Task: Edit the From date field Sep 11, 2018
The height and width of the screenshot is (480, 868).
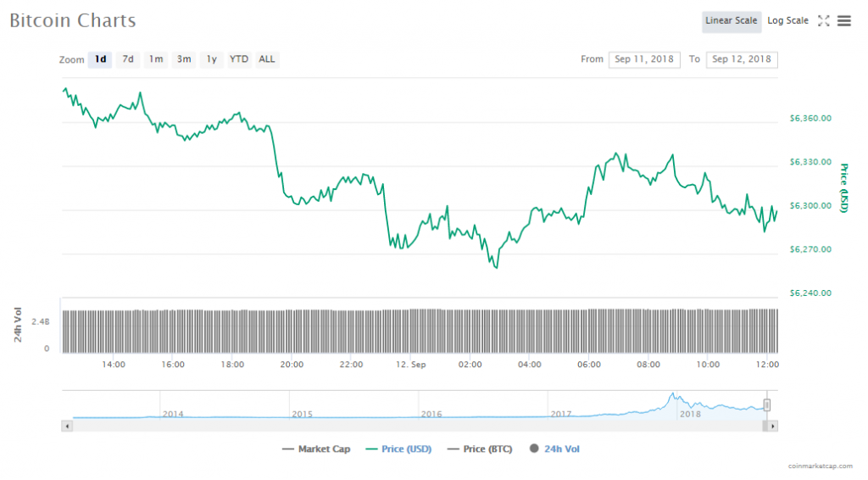Action: click(643, 59)
